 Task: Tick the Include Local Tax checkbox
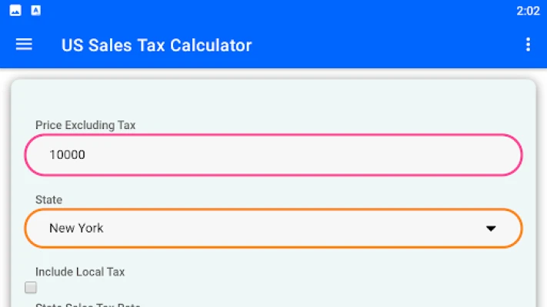(31, 288)
